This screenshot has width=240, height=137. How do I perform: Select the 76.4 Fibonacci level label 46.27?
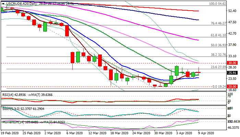click(218, 23)
